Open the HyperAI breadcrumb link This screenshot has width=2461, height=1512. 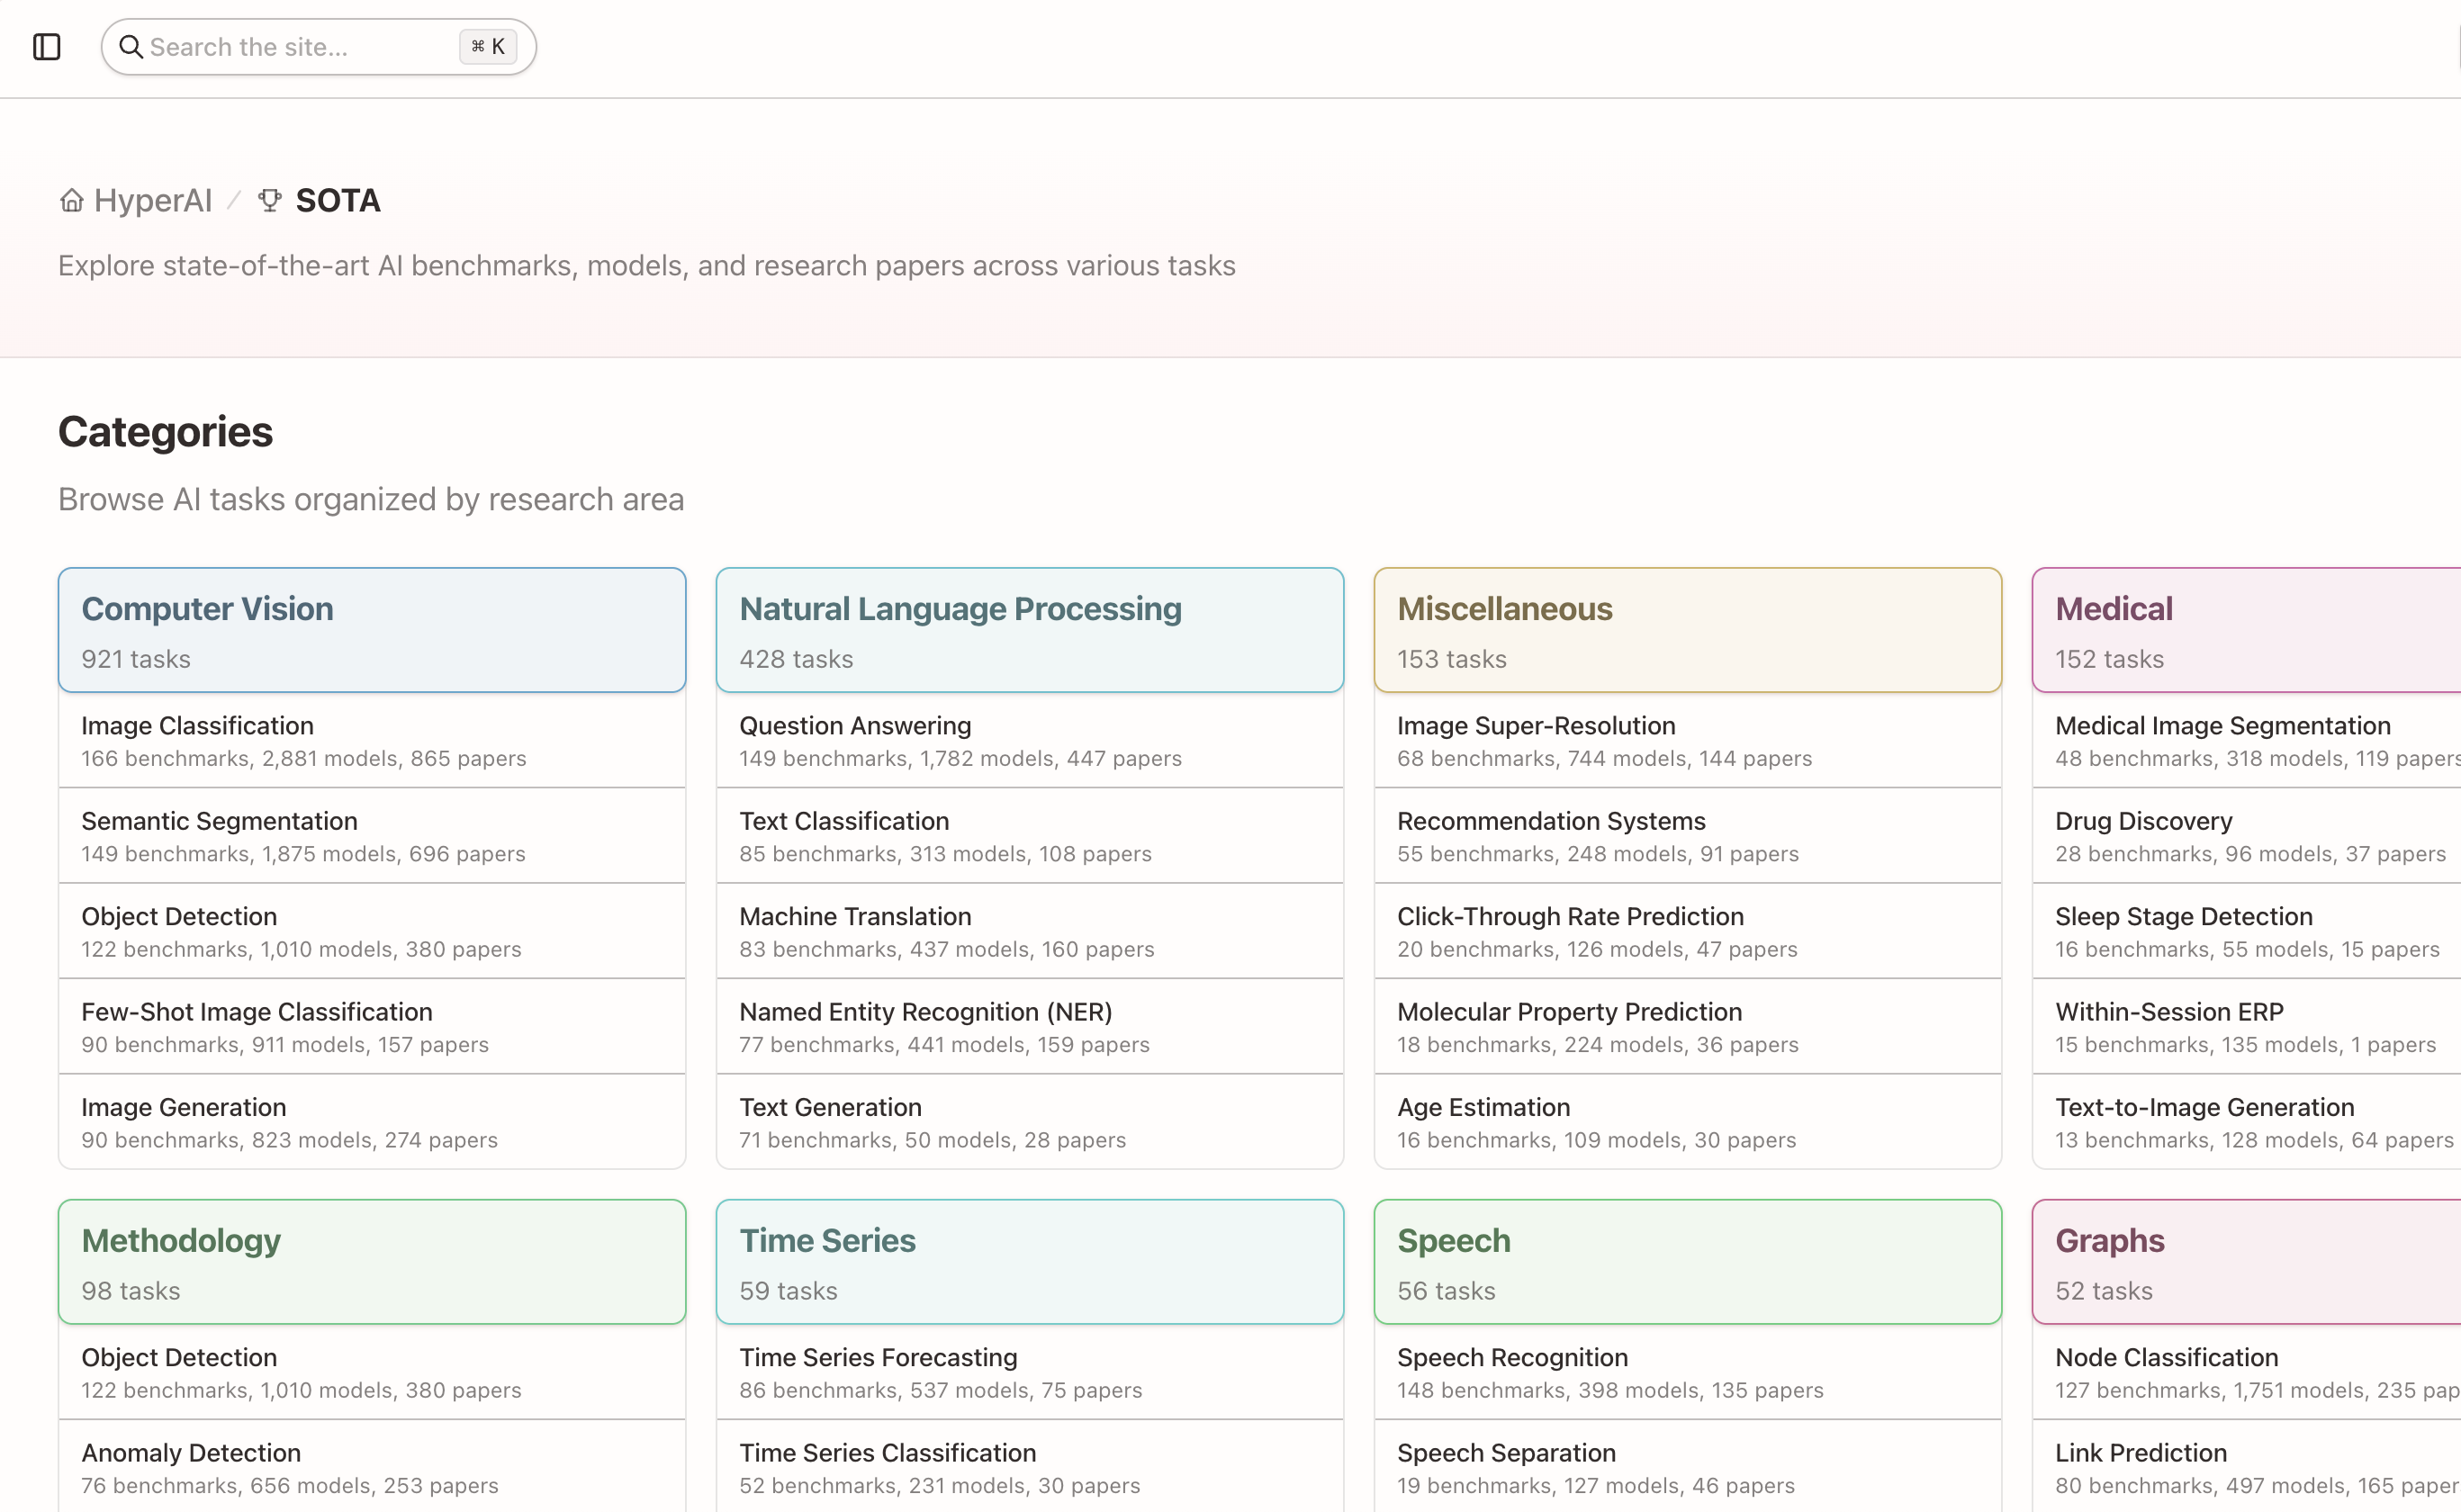[152, 201]
